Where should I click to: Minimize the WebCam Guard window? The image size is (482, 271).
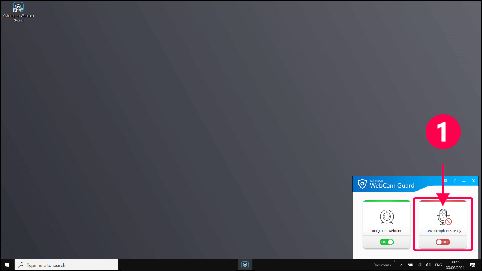[464, 181]
